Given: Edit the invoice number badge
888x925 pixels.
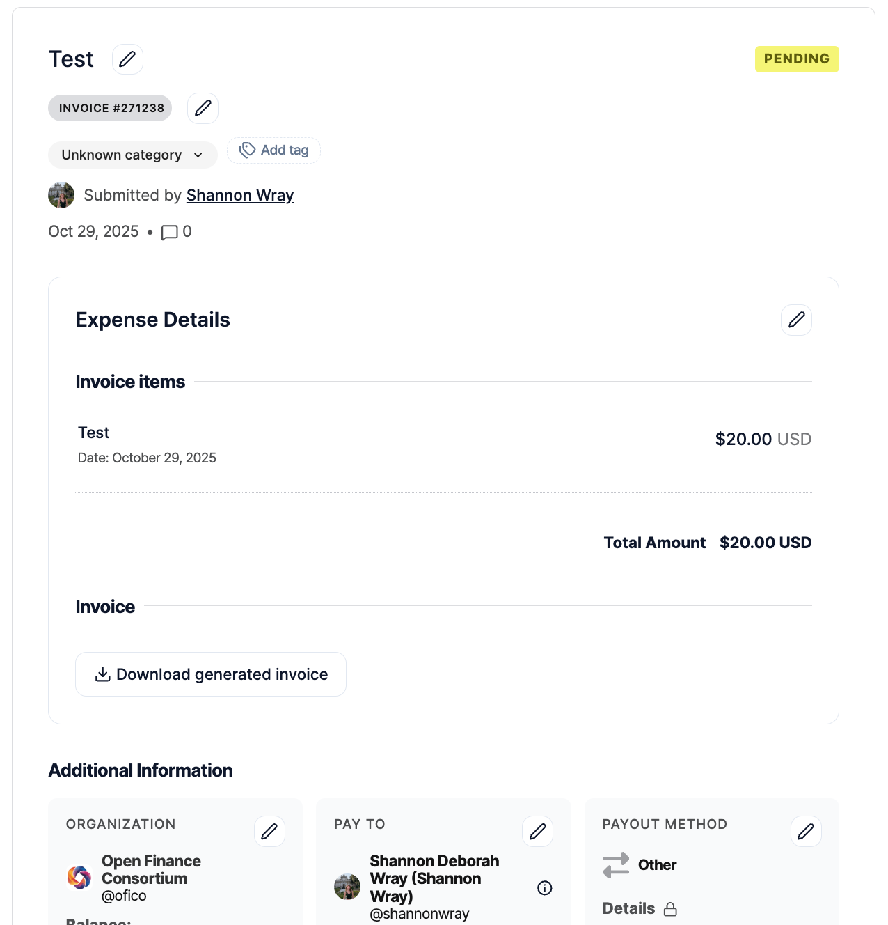Looking at the screenshot, I should point(203,108).
